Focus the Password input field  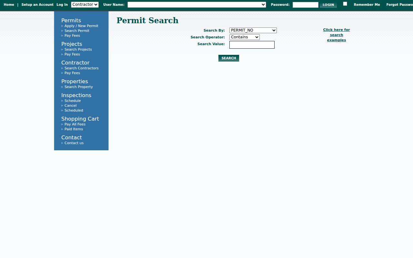[x=306, y=5]
